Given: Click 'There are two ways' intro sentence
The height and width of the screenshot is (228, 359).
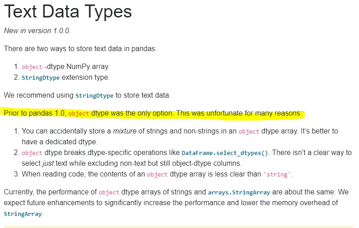Looking at the screenshot, I should tap(80, 49).
